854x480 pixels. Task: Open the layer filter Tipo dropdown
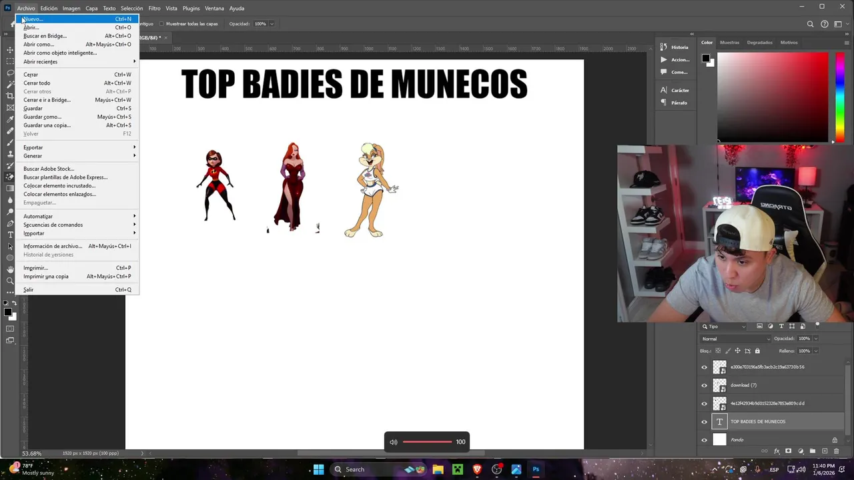tap(724, 327)
